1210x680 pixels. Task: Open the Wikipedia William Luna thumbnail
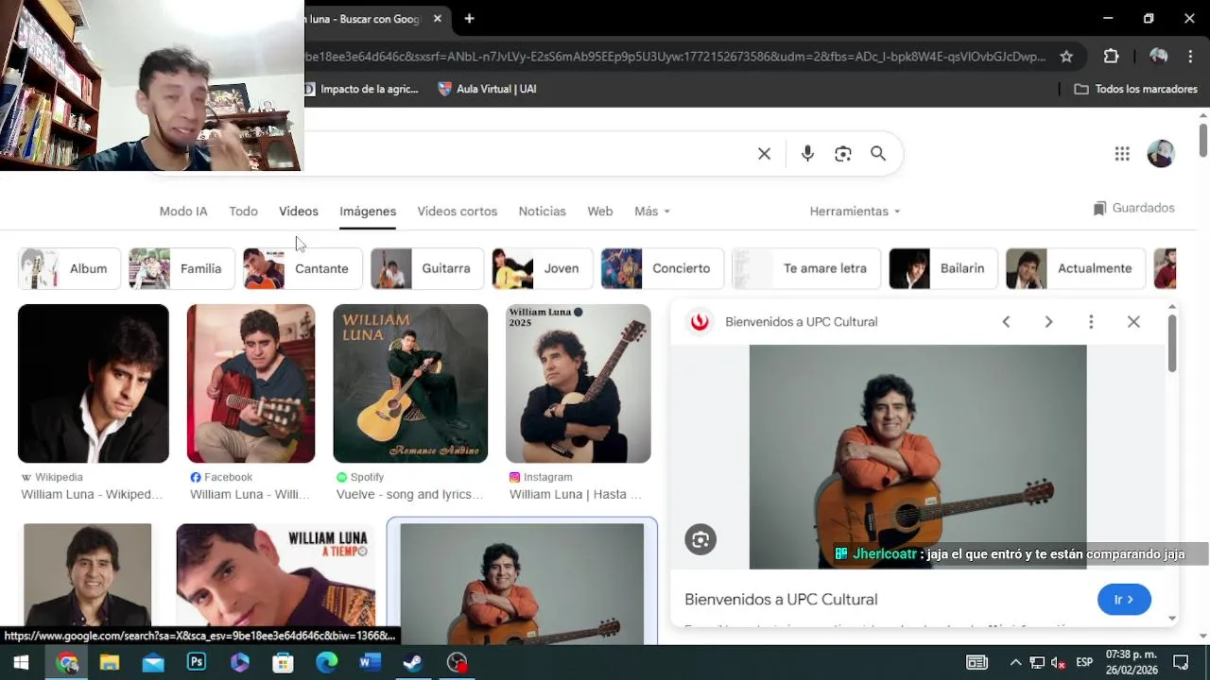pos(94,383)
